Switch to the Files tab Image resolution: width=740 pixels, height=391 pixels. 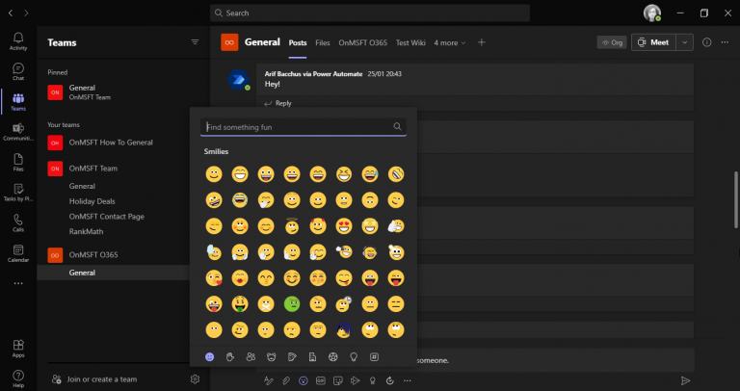coord(323,43)
